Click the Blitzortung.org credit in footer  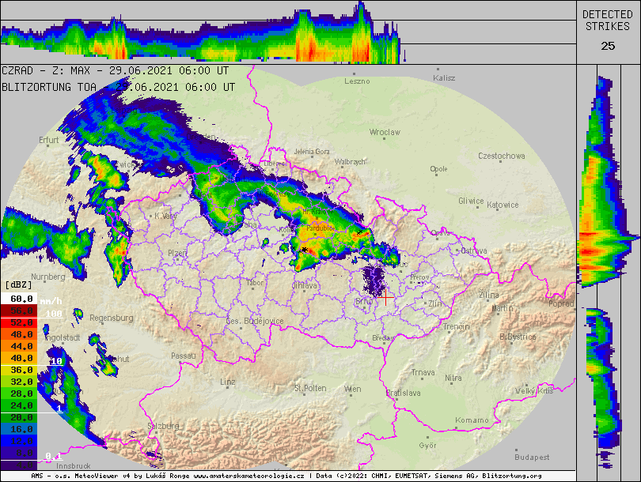pyautogui.click(x=512, y=476)
